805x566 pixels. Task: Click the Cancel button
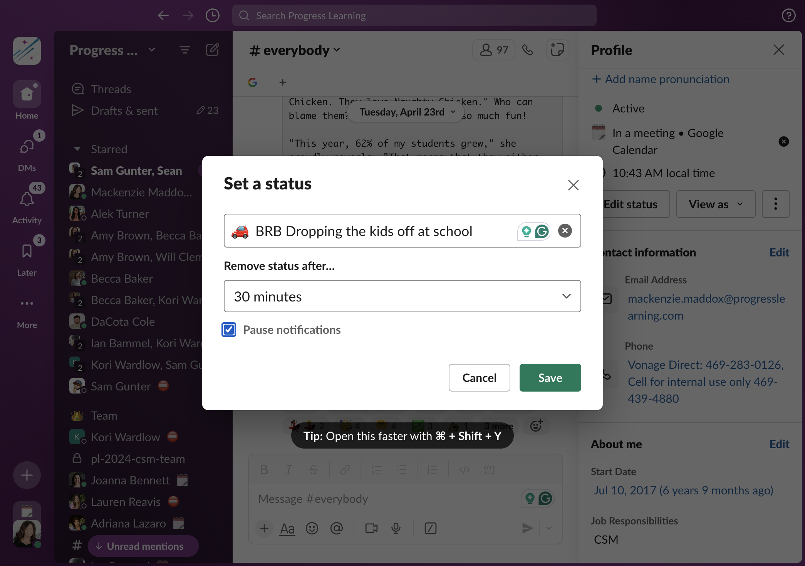point(479,378)
